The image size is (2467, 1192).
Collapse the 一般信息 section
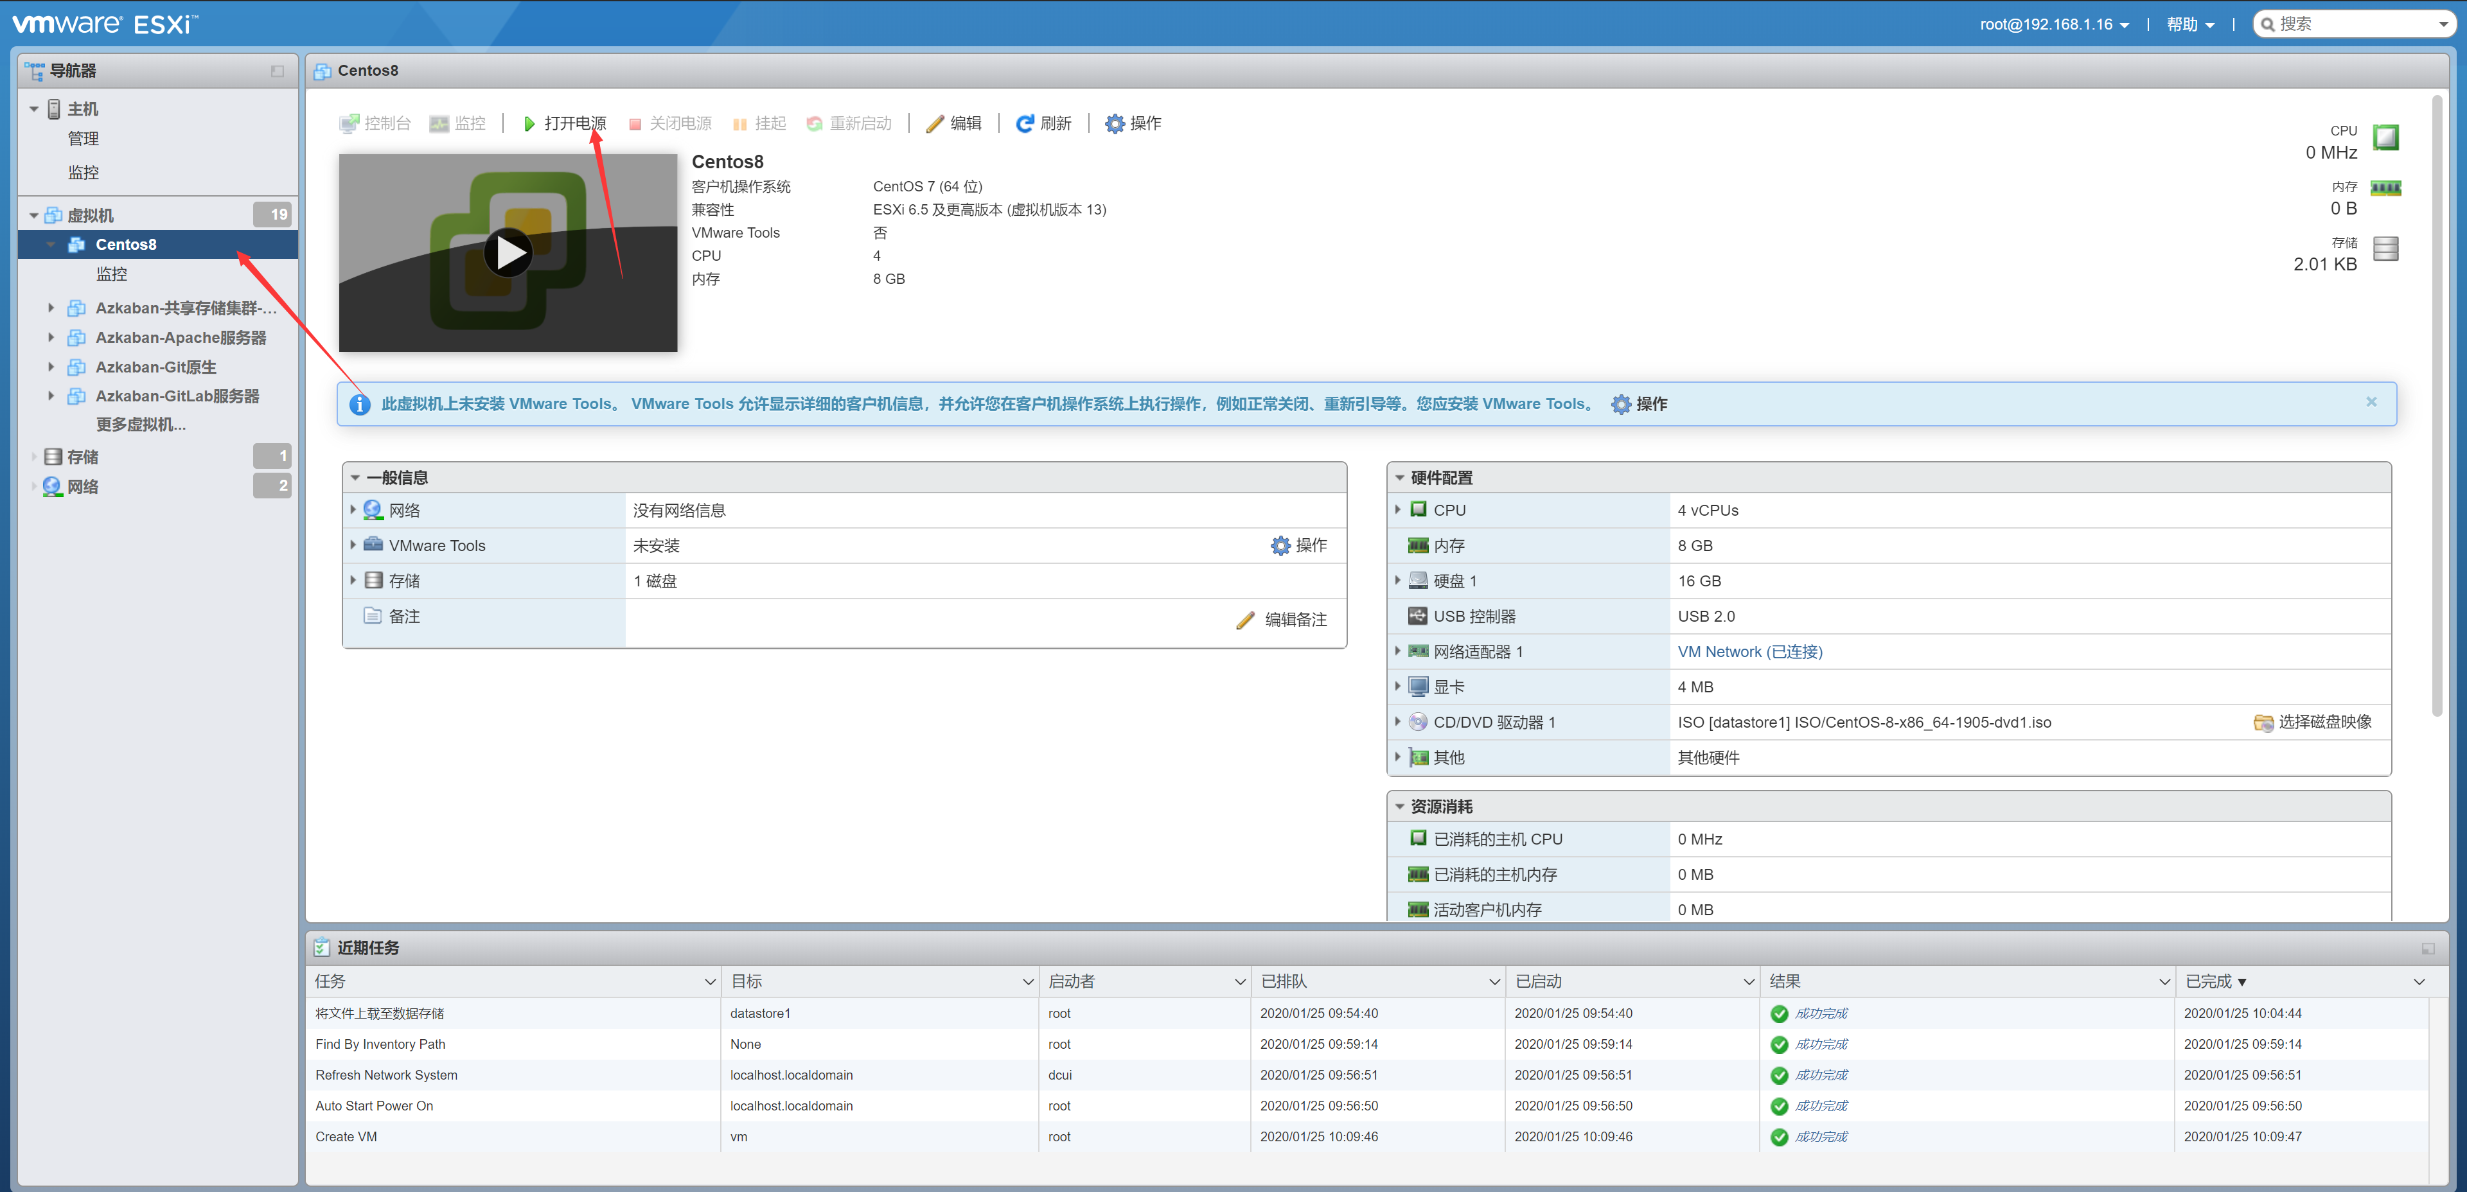pos(355,478)
